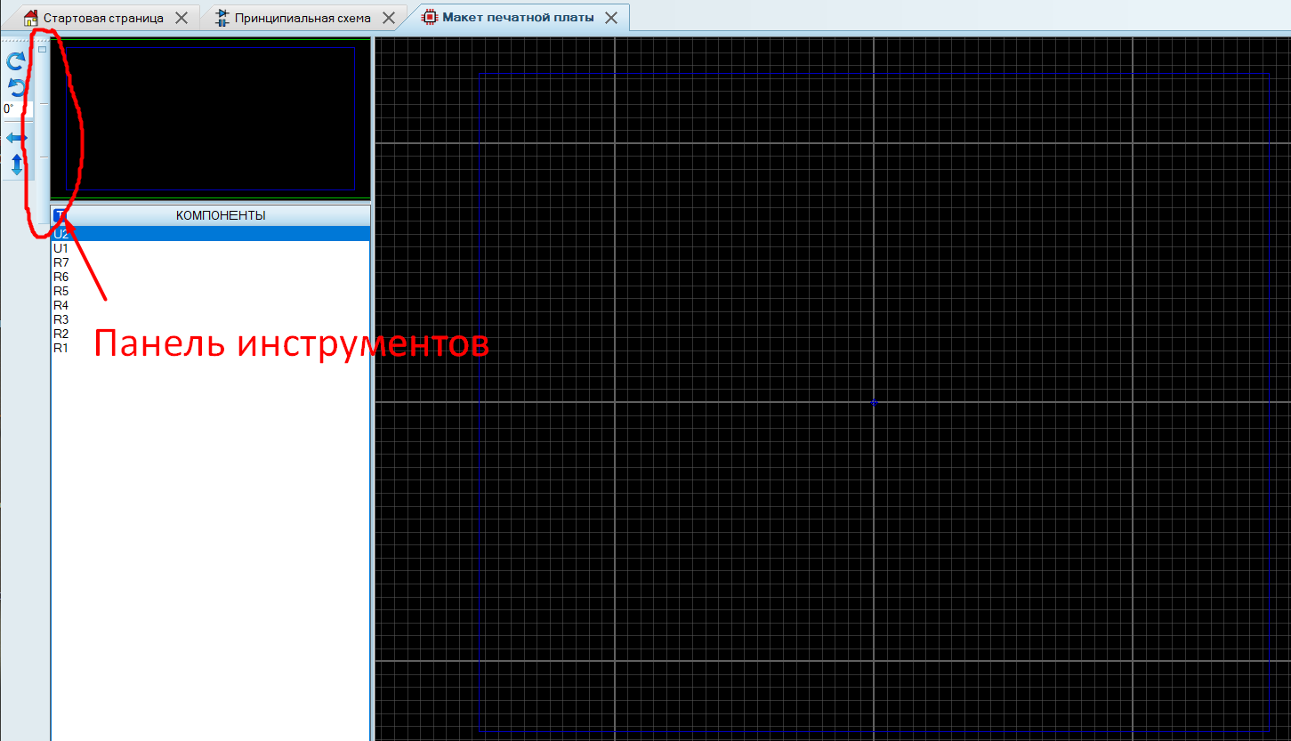Select component R2 in the list

[x=210, y=334]
